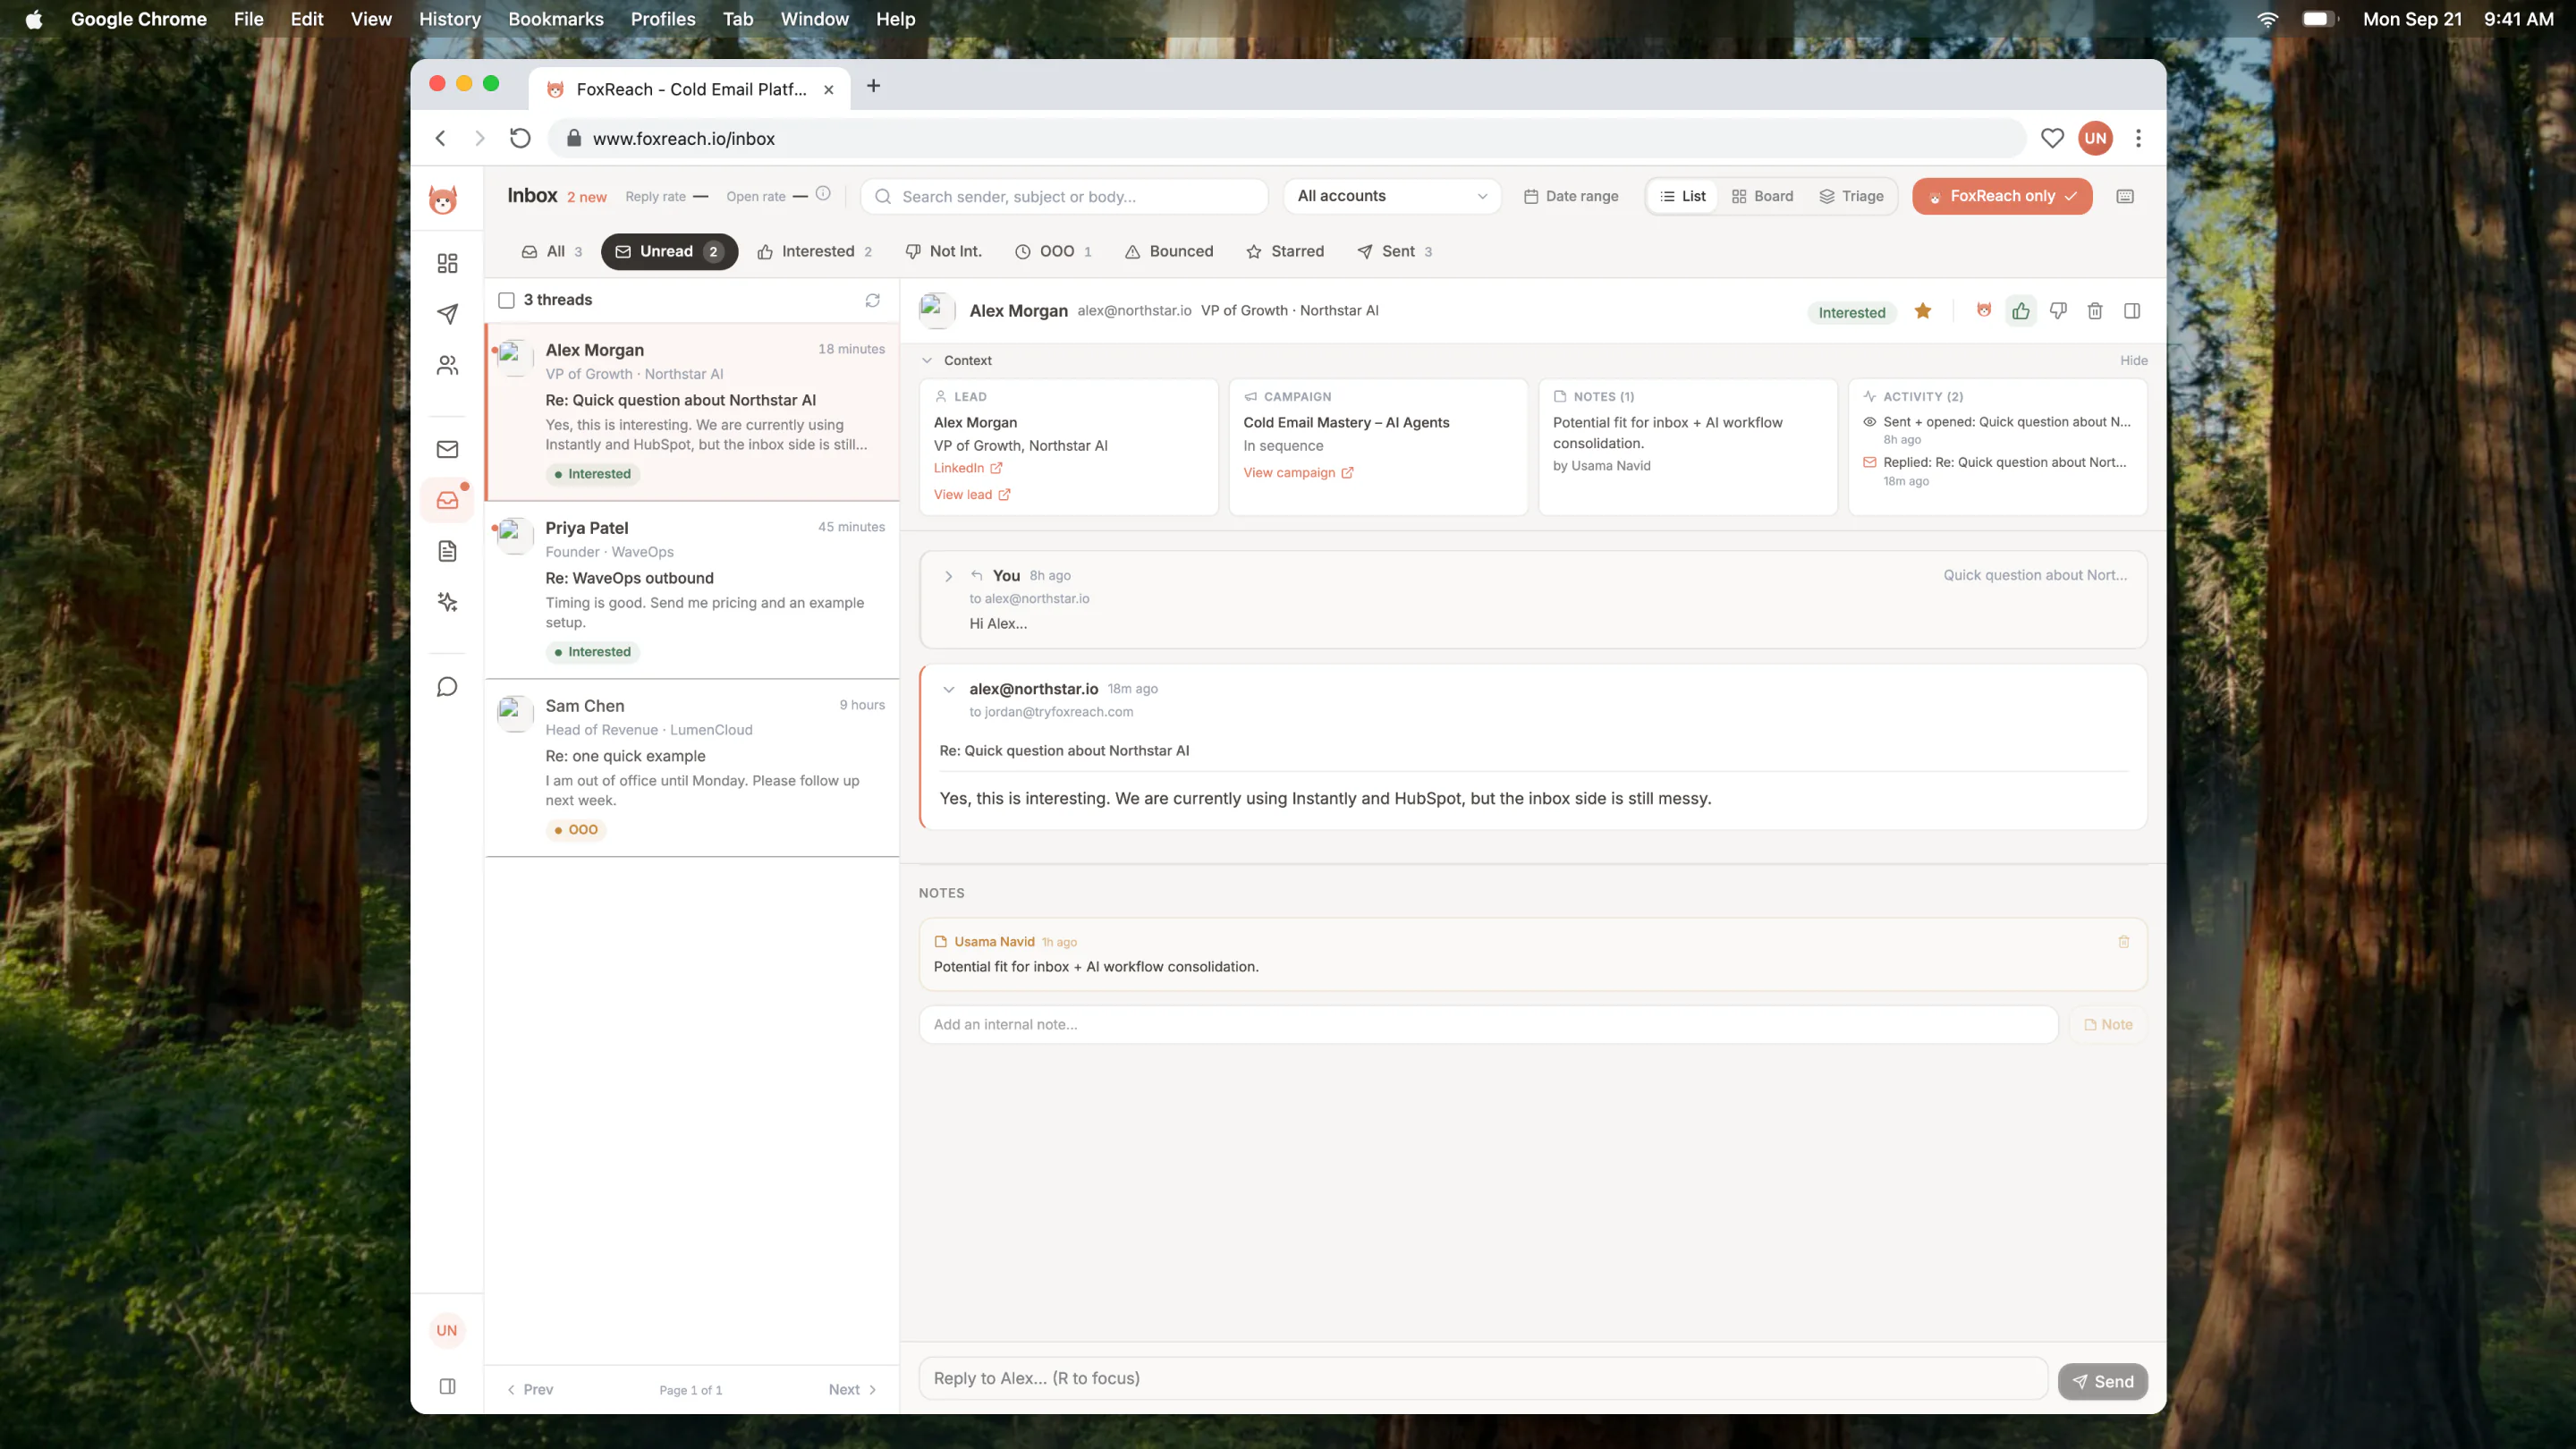
Task: Click the info icon next to Open rate
Action: point(823,194)
